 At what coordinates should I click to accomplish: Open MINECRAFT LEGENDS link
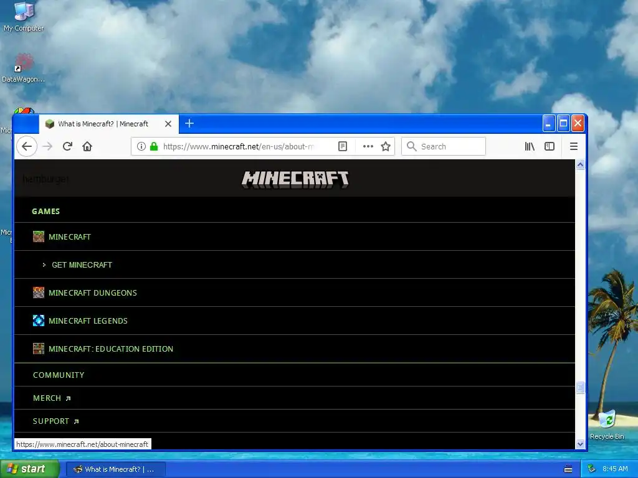point(88,321)
